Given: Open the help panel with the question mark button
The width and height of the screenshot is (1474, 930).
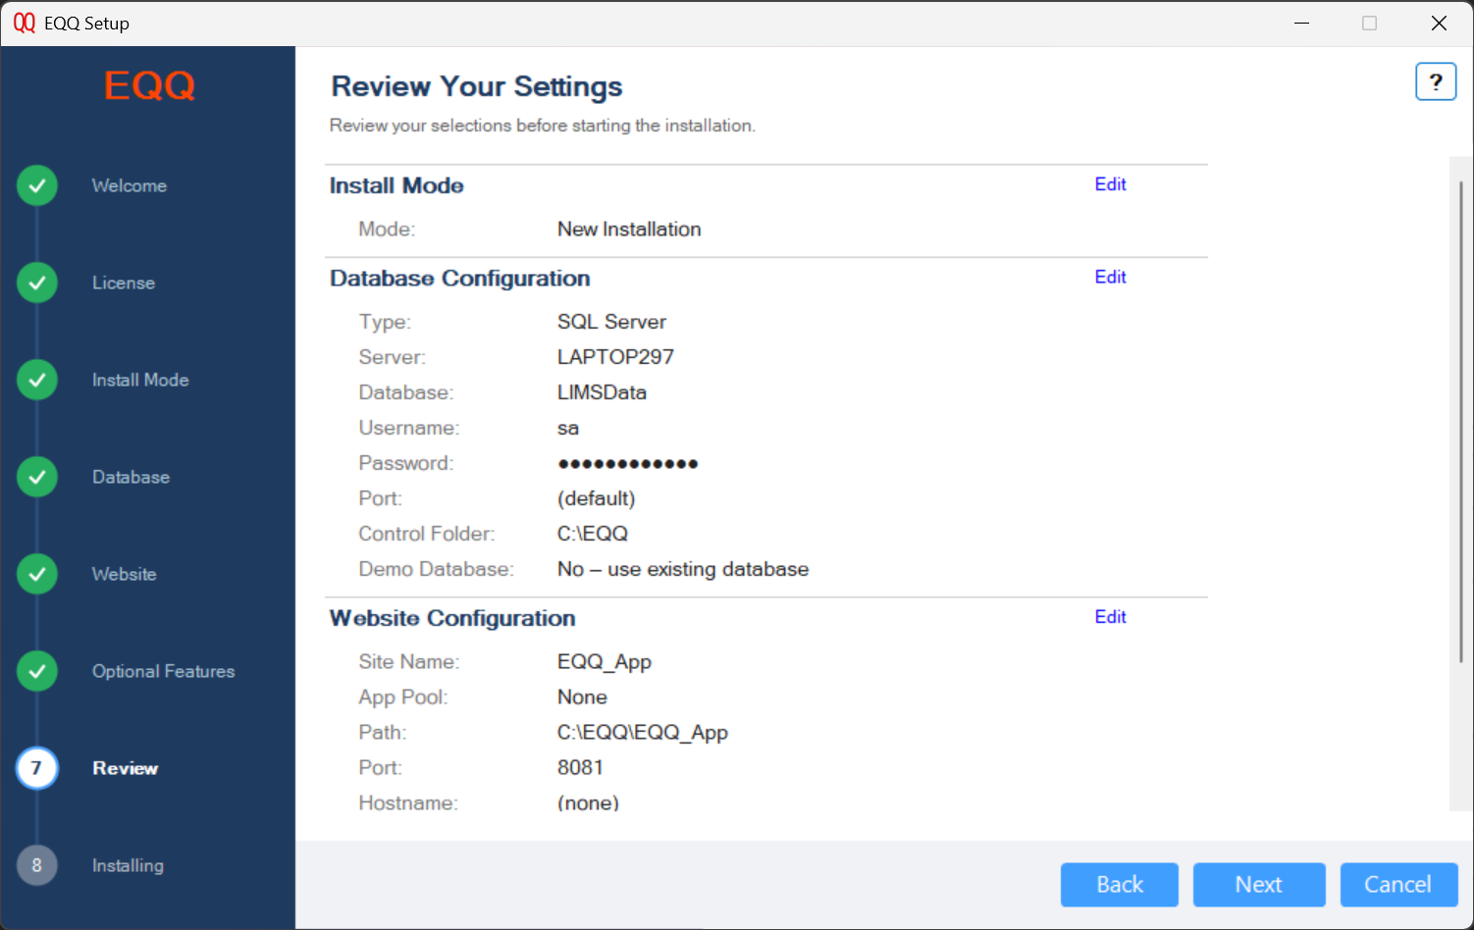Looking at the screenshot, I should [1436, 81].
